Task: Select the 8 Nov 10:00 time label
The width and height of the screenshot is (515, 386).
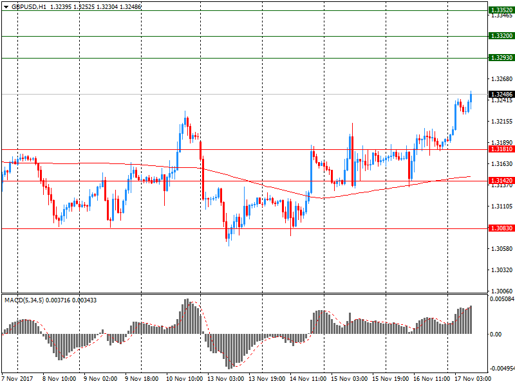Action: coord(59,379)
